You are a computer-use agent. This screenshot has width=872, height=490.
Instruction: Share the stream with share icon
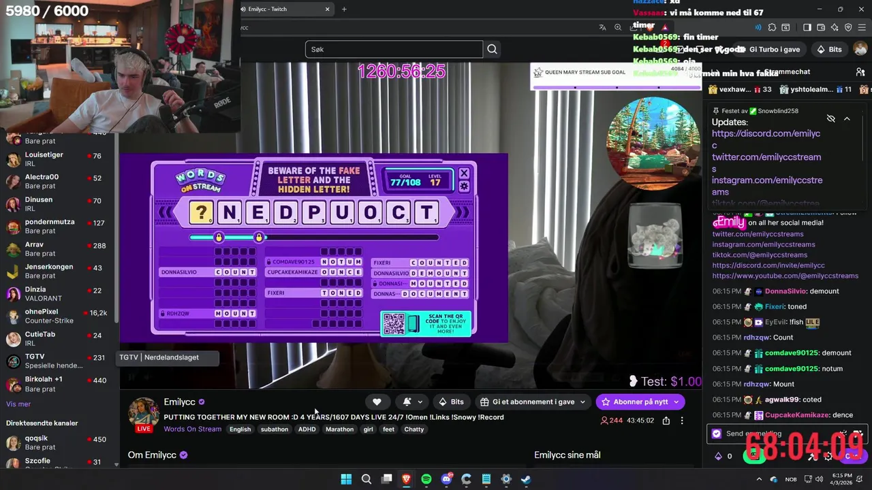point(666,421)
